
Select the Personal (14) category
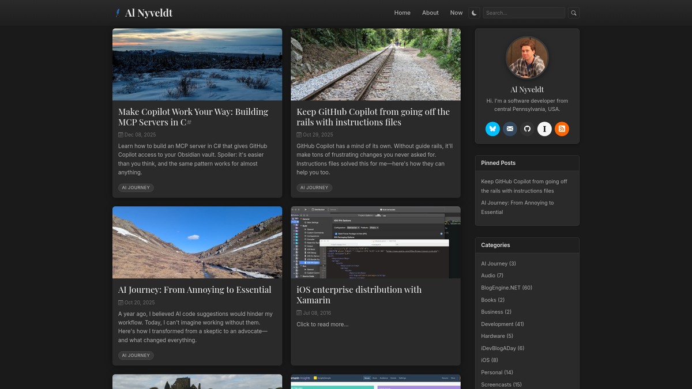[497, 373]
